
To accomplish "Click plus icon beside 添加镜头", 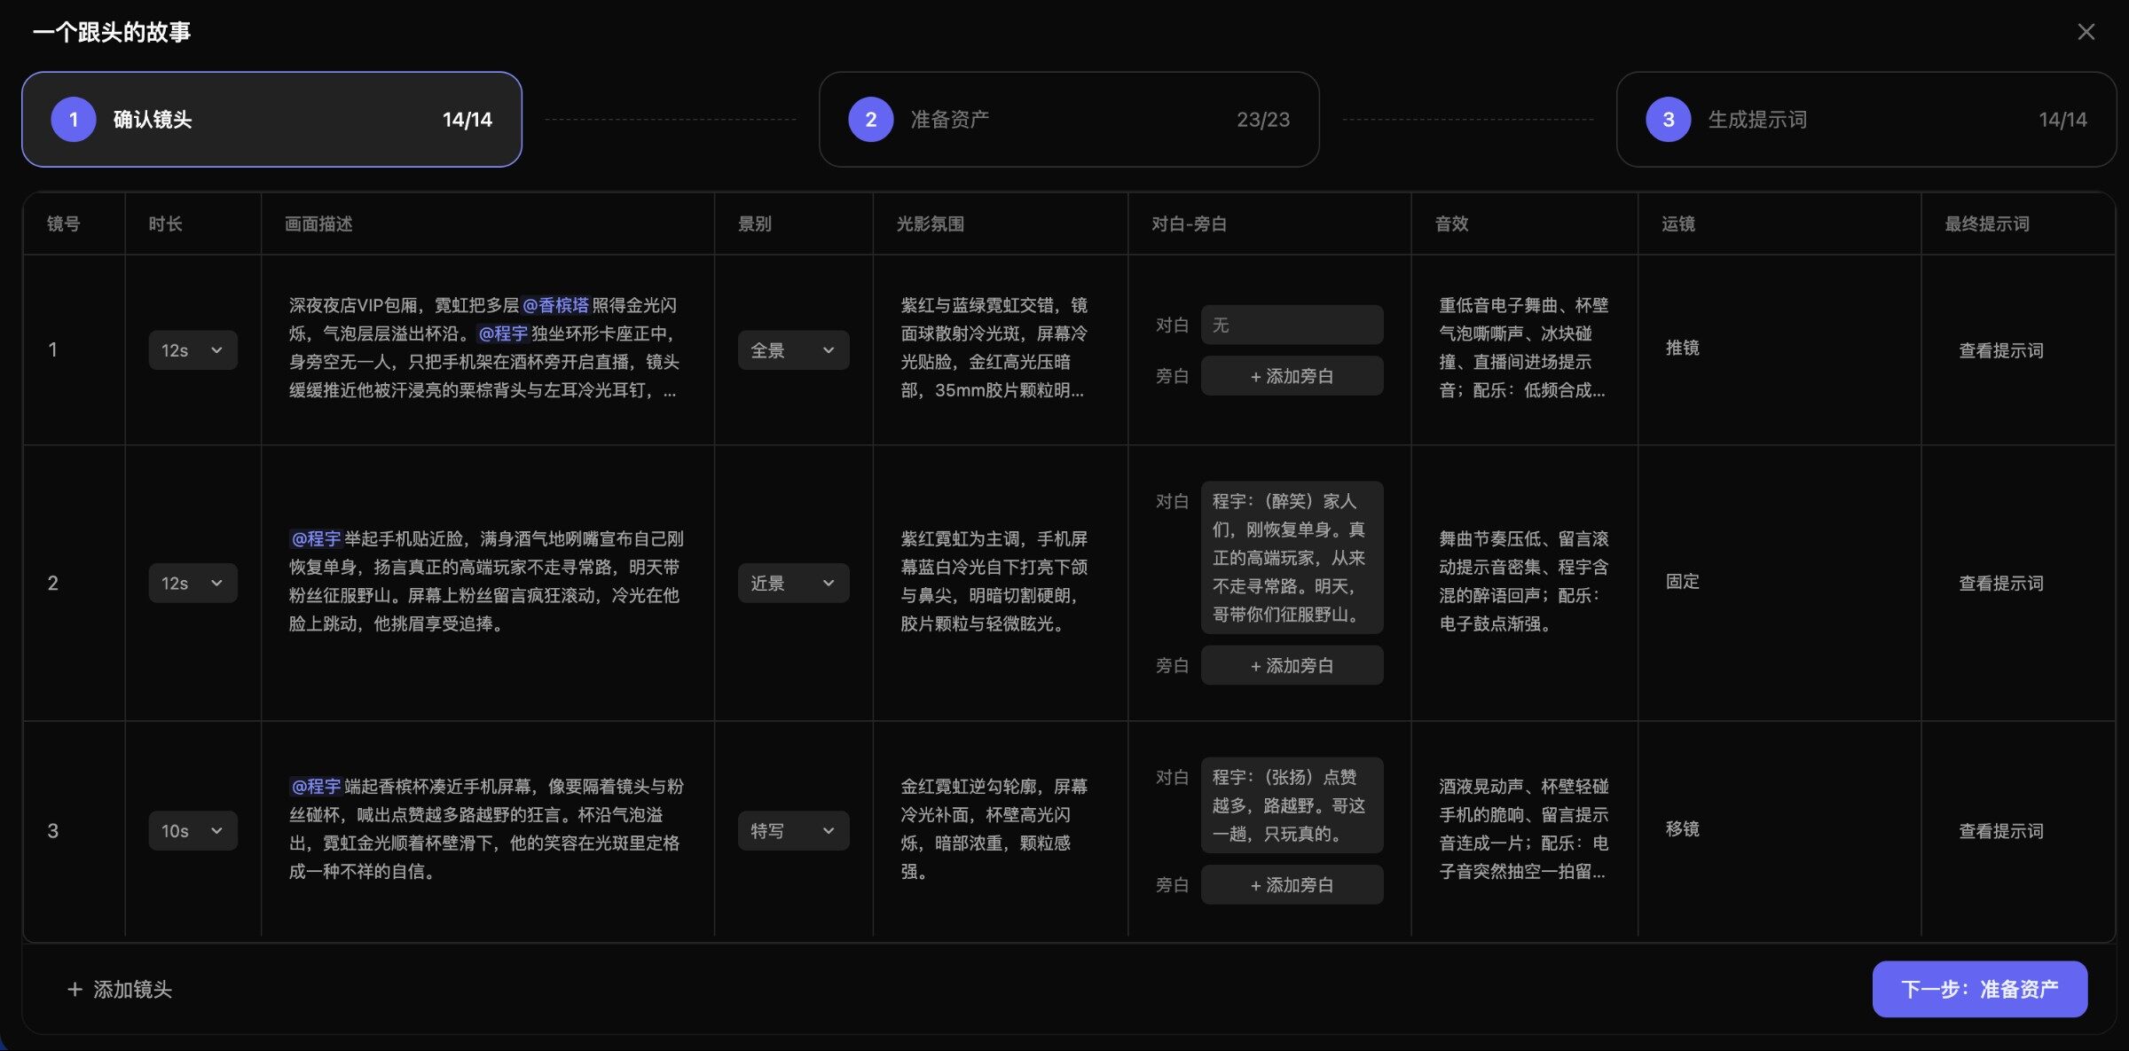I will [75, 989].
